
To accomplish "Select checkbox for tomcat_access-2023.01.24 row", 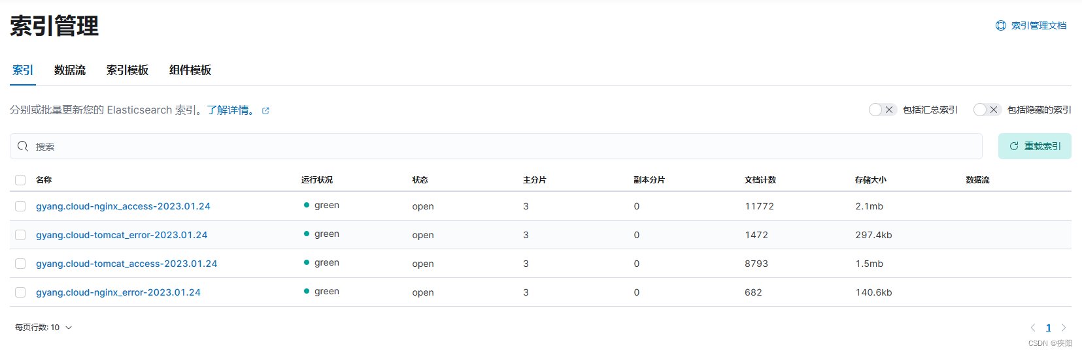I will click(20, 264).
